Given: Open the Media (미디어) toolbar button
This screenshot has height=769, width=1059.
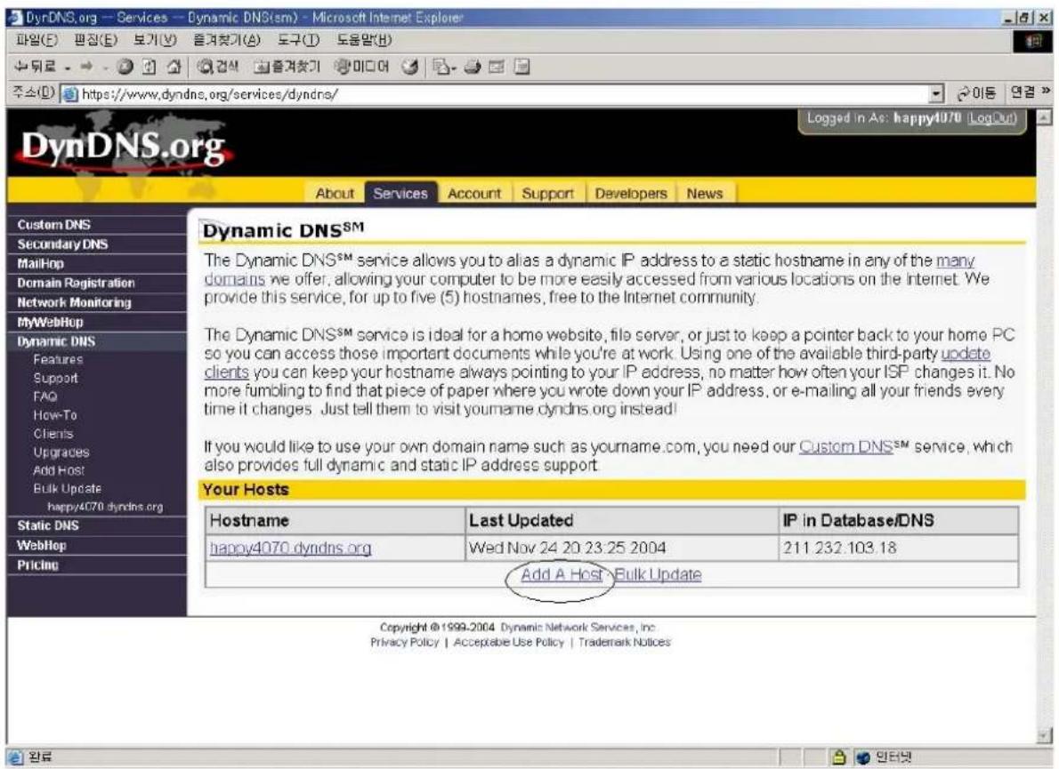Looking at the screenshot, I should click(363, 66).
